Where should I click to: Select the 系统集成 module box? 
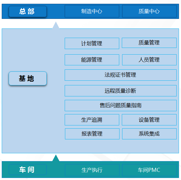[x=149, y=134]
